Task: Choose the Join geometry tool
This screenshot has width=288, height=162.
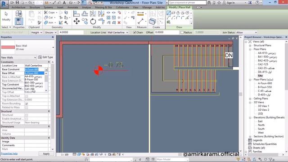Action: tap(49, 22)
